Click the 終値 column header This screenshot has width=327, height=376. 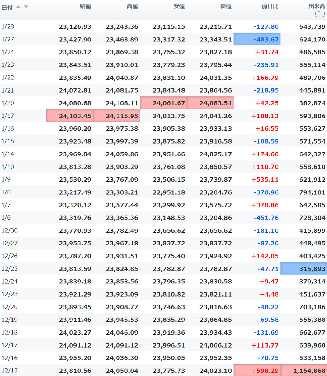[226, 6]
